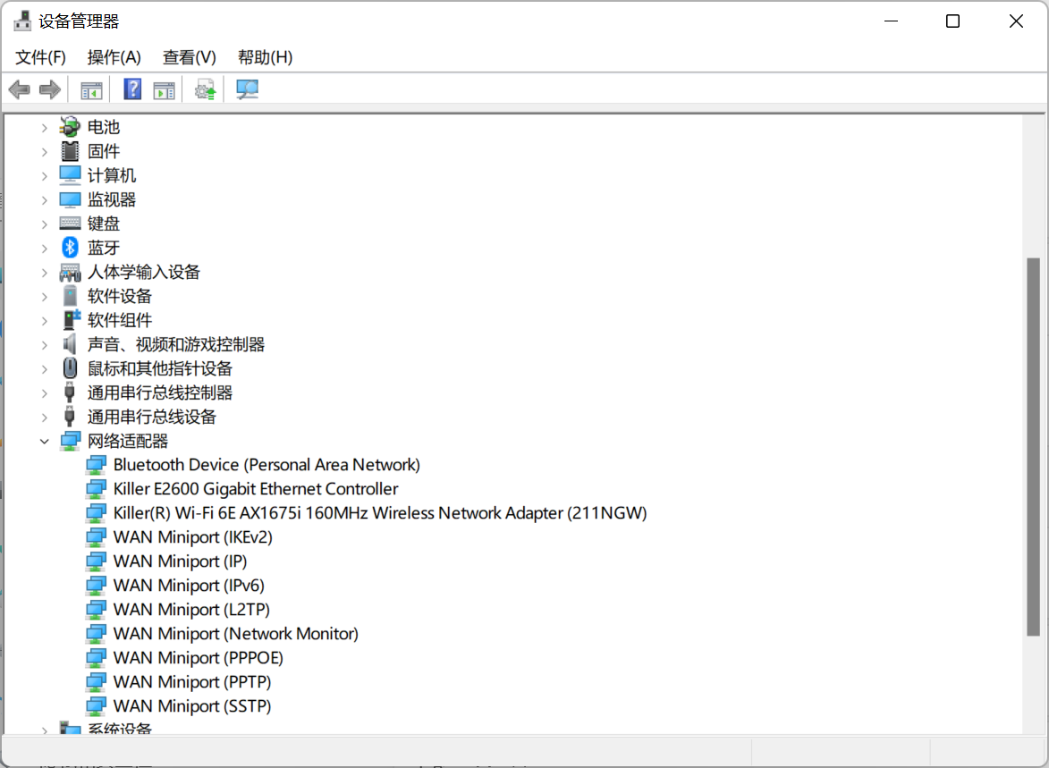Click the 软件设备 icon

coord(70,296)
